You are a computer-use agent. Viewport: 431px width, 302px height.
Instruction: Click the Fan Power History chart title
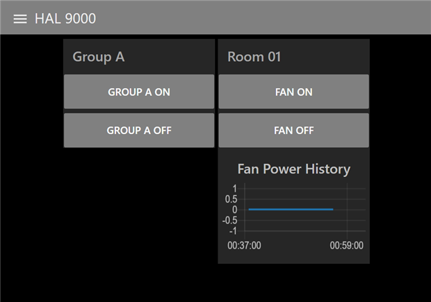[293, 169]
